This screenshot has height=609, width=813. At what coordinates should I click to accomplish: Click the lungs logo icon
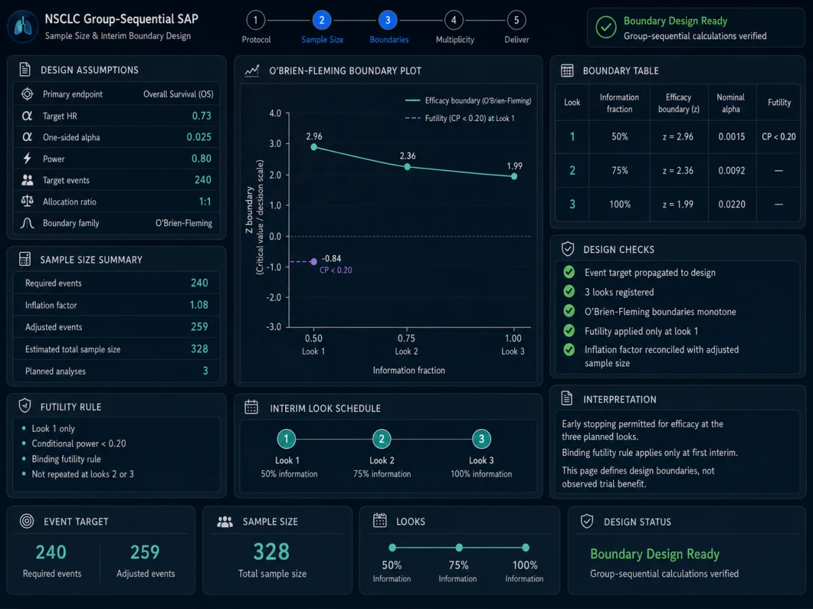pyautogui.click(x=22, y=26)
